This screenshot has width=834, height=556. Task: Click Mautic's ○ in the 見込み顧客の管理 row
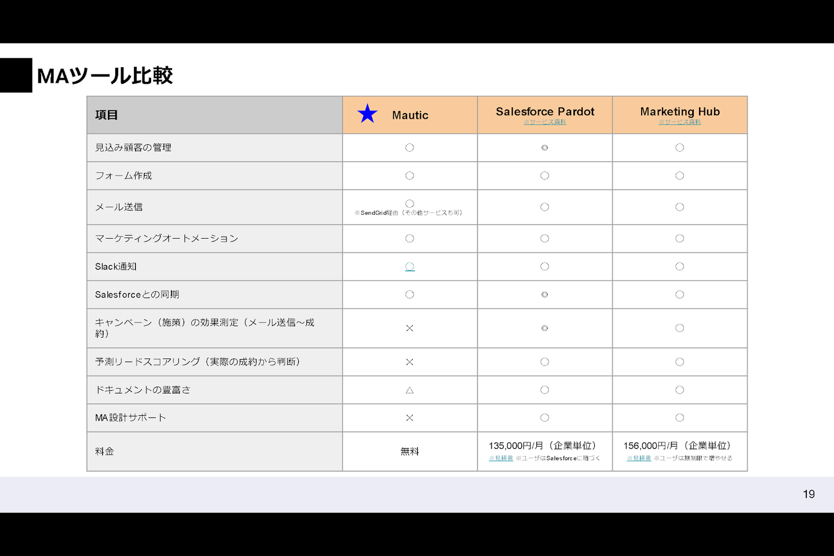409,148
